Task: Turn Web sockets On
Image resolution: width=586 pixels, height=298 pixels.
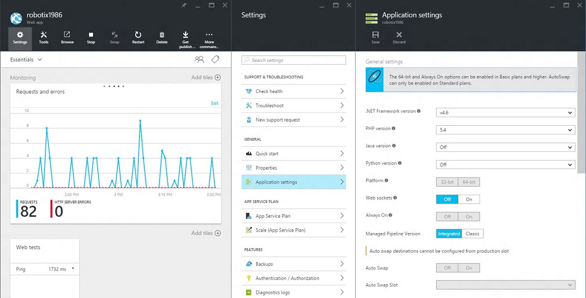Action: (469, 199)
